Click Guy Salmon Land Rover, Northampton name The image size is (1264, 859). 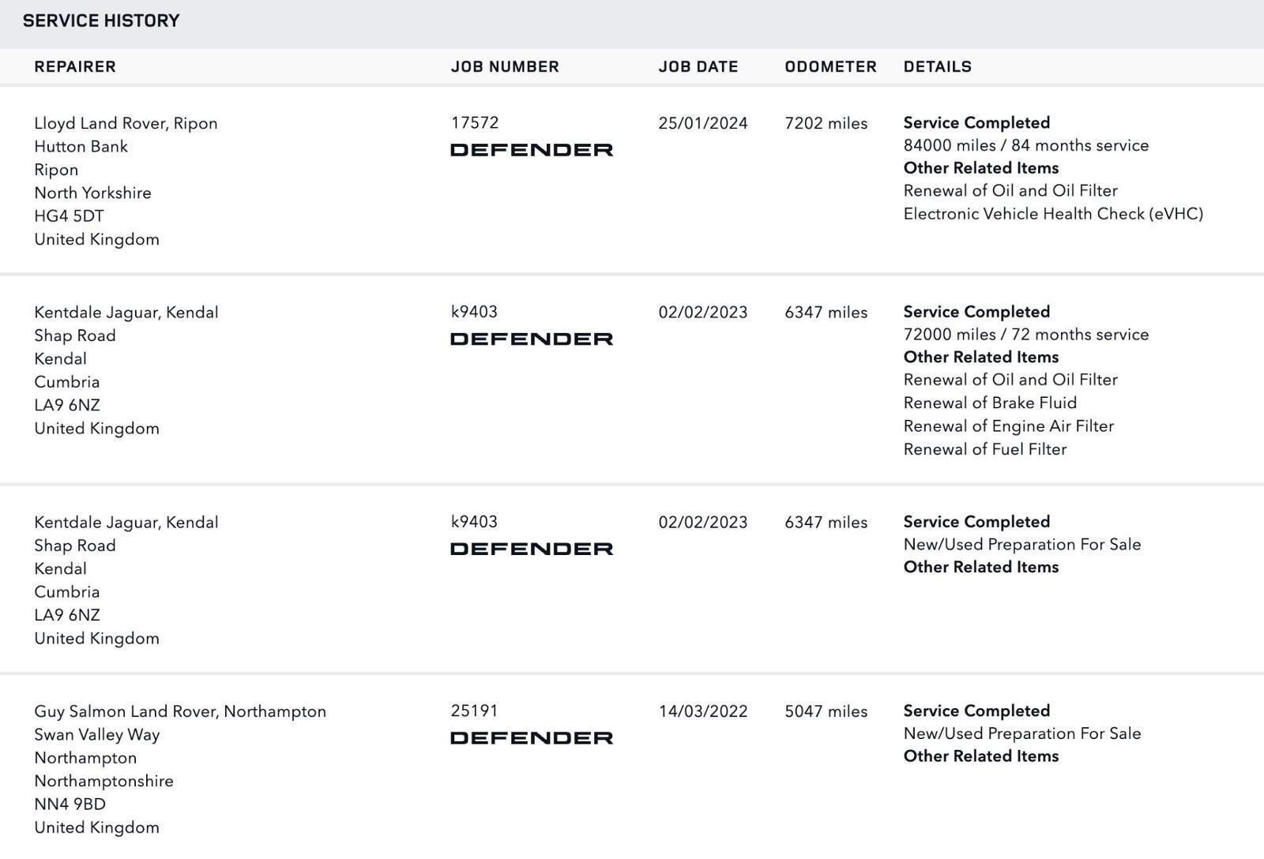tap(180, 711)
